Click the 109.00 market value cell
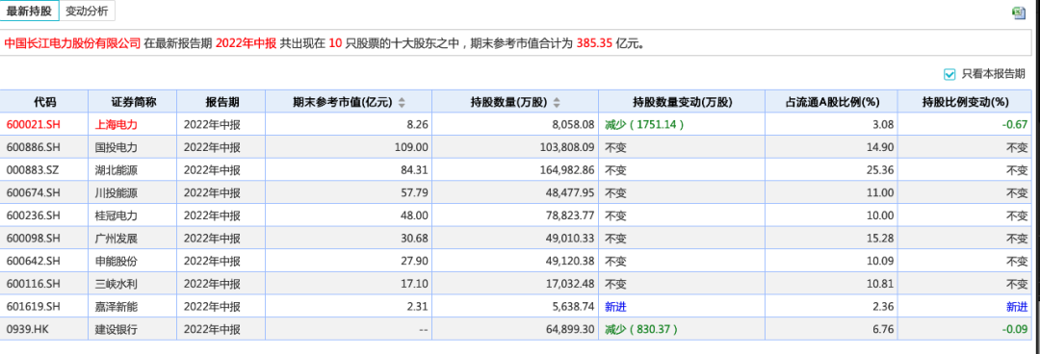 (349, 147)
